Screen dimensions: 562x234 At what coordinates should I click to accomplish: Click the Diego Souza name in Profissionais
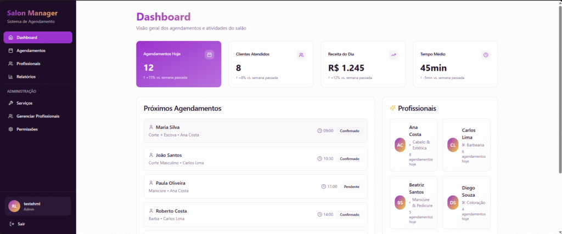click(x=469, y=191)
